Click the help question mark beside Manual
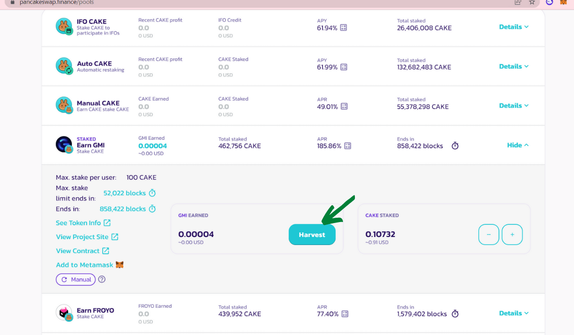The image size is (574, 335). click(x=102, y=279)
